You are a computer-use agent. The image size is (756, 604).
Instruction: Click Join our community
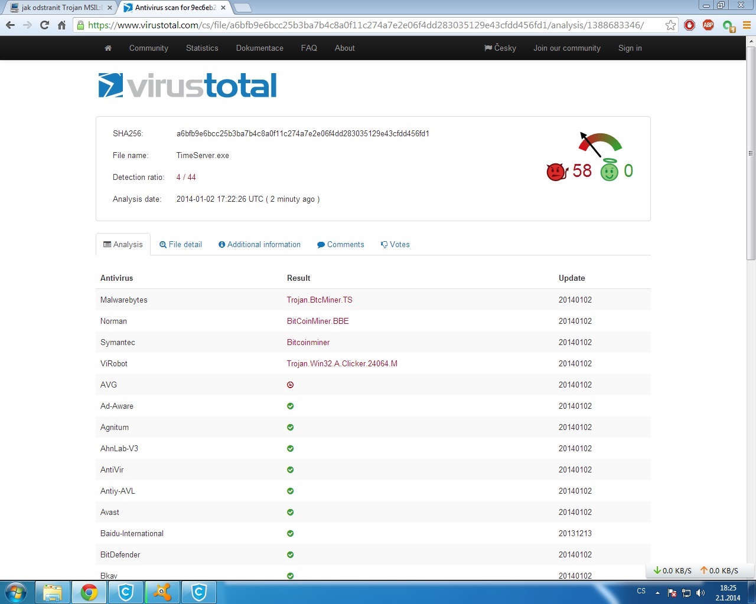point(567,48)
